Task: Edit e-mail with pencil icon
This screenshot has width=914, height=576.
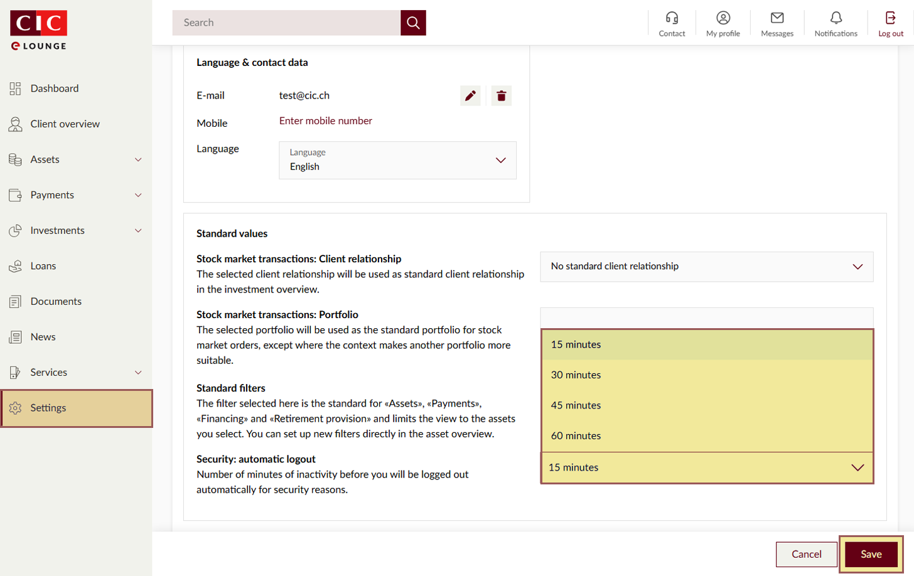Action: (x=470, y=96)
